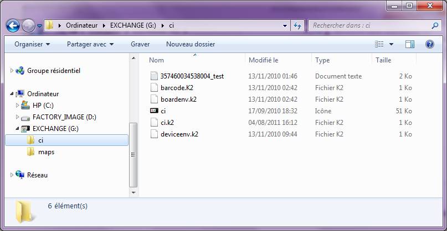Expand Groupe résidentiel in the tree
The width and height of the screenshot is (447, 231).
[x=12, y=70]
